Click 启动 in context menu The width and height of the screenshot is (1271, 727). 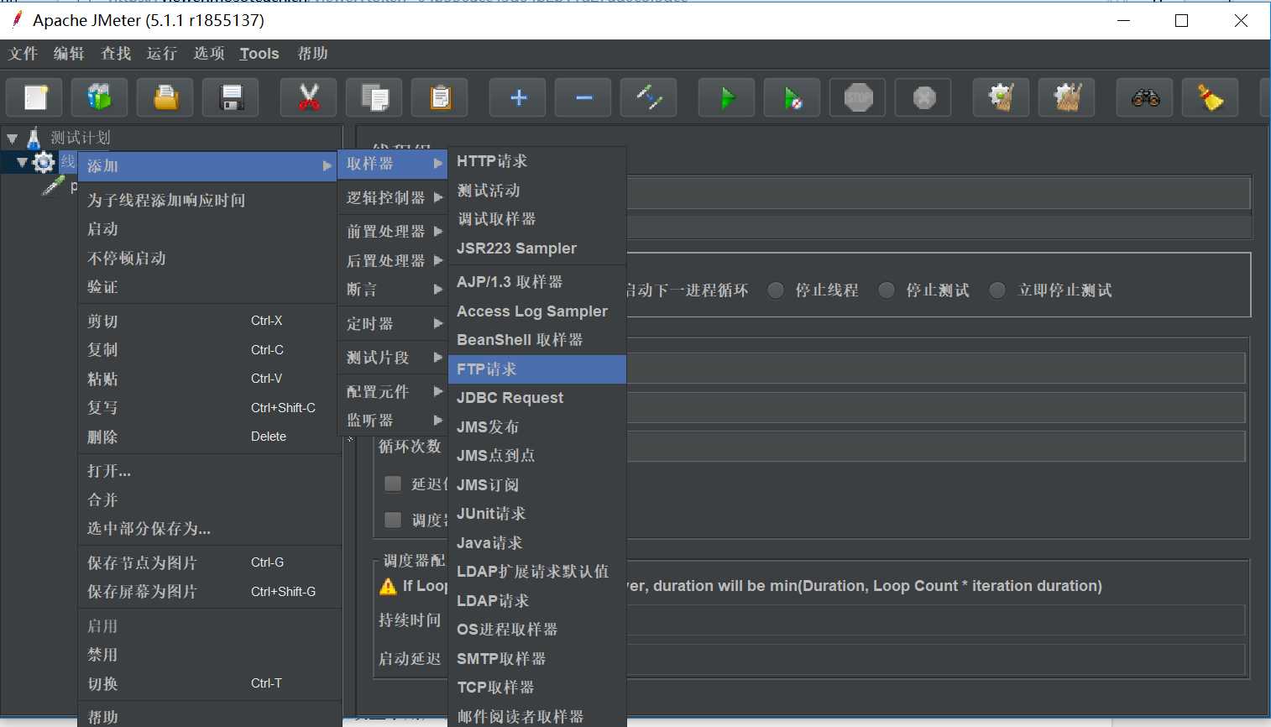[209, 229]
